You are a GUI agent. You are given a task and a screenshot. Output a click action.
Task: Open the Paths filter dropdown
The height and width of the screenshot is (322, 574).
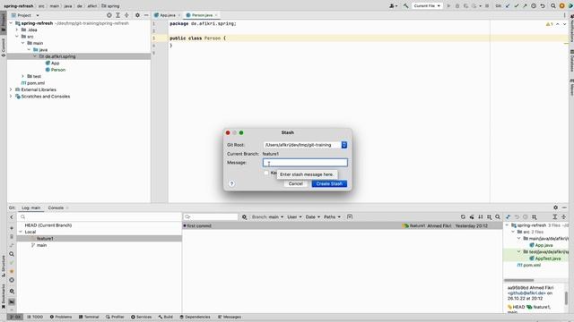coord(332,216)
